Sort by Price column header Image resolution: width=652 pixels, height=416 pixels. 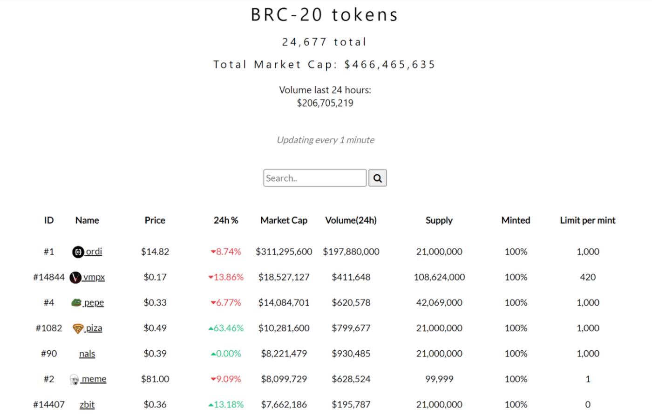click(155, 220)
